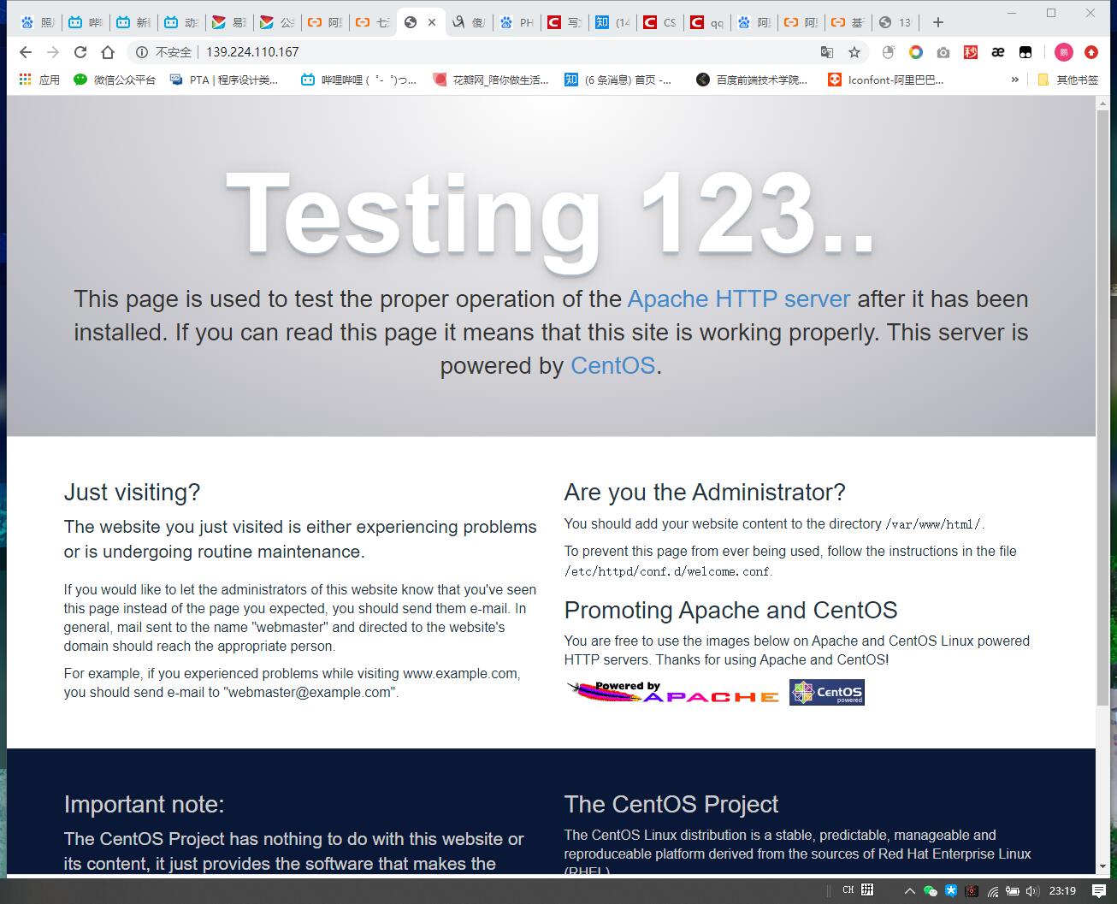This screenshot has width=1117, height=904.
Task: Switch to the first 熙 Baidu tab
Action: pos(38,22)
